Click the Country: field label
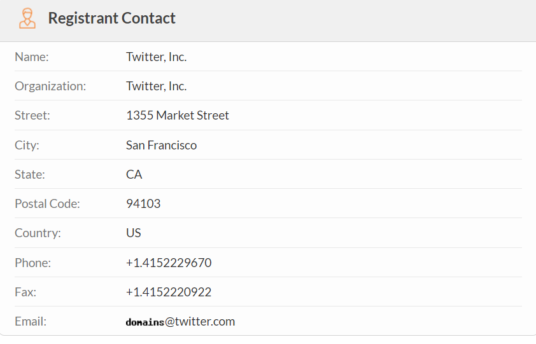 point(38,233)
